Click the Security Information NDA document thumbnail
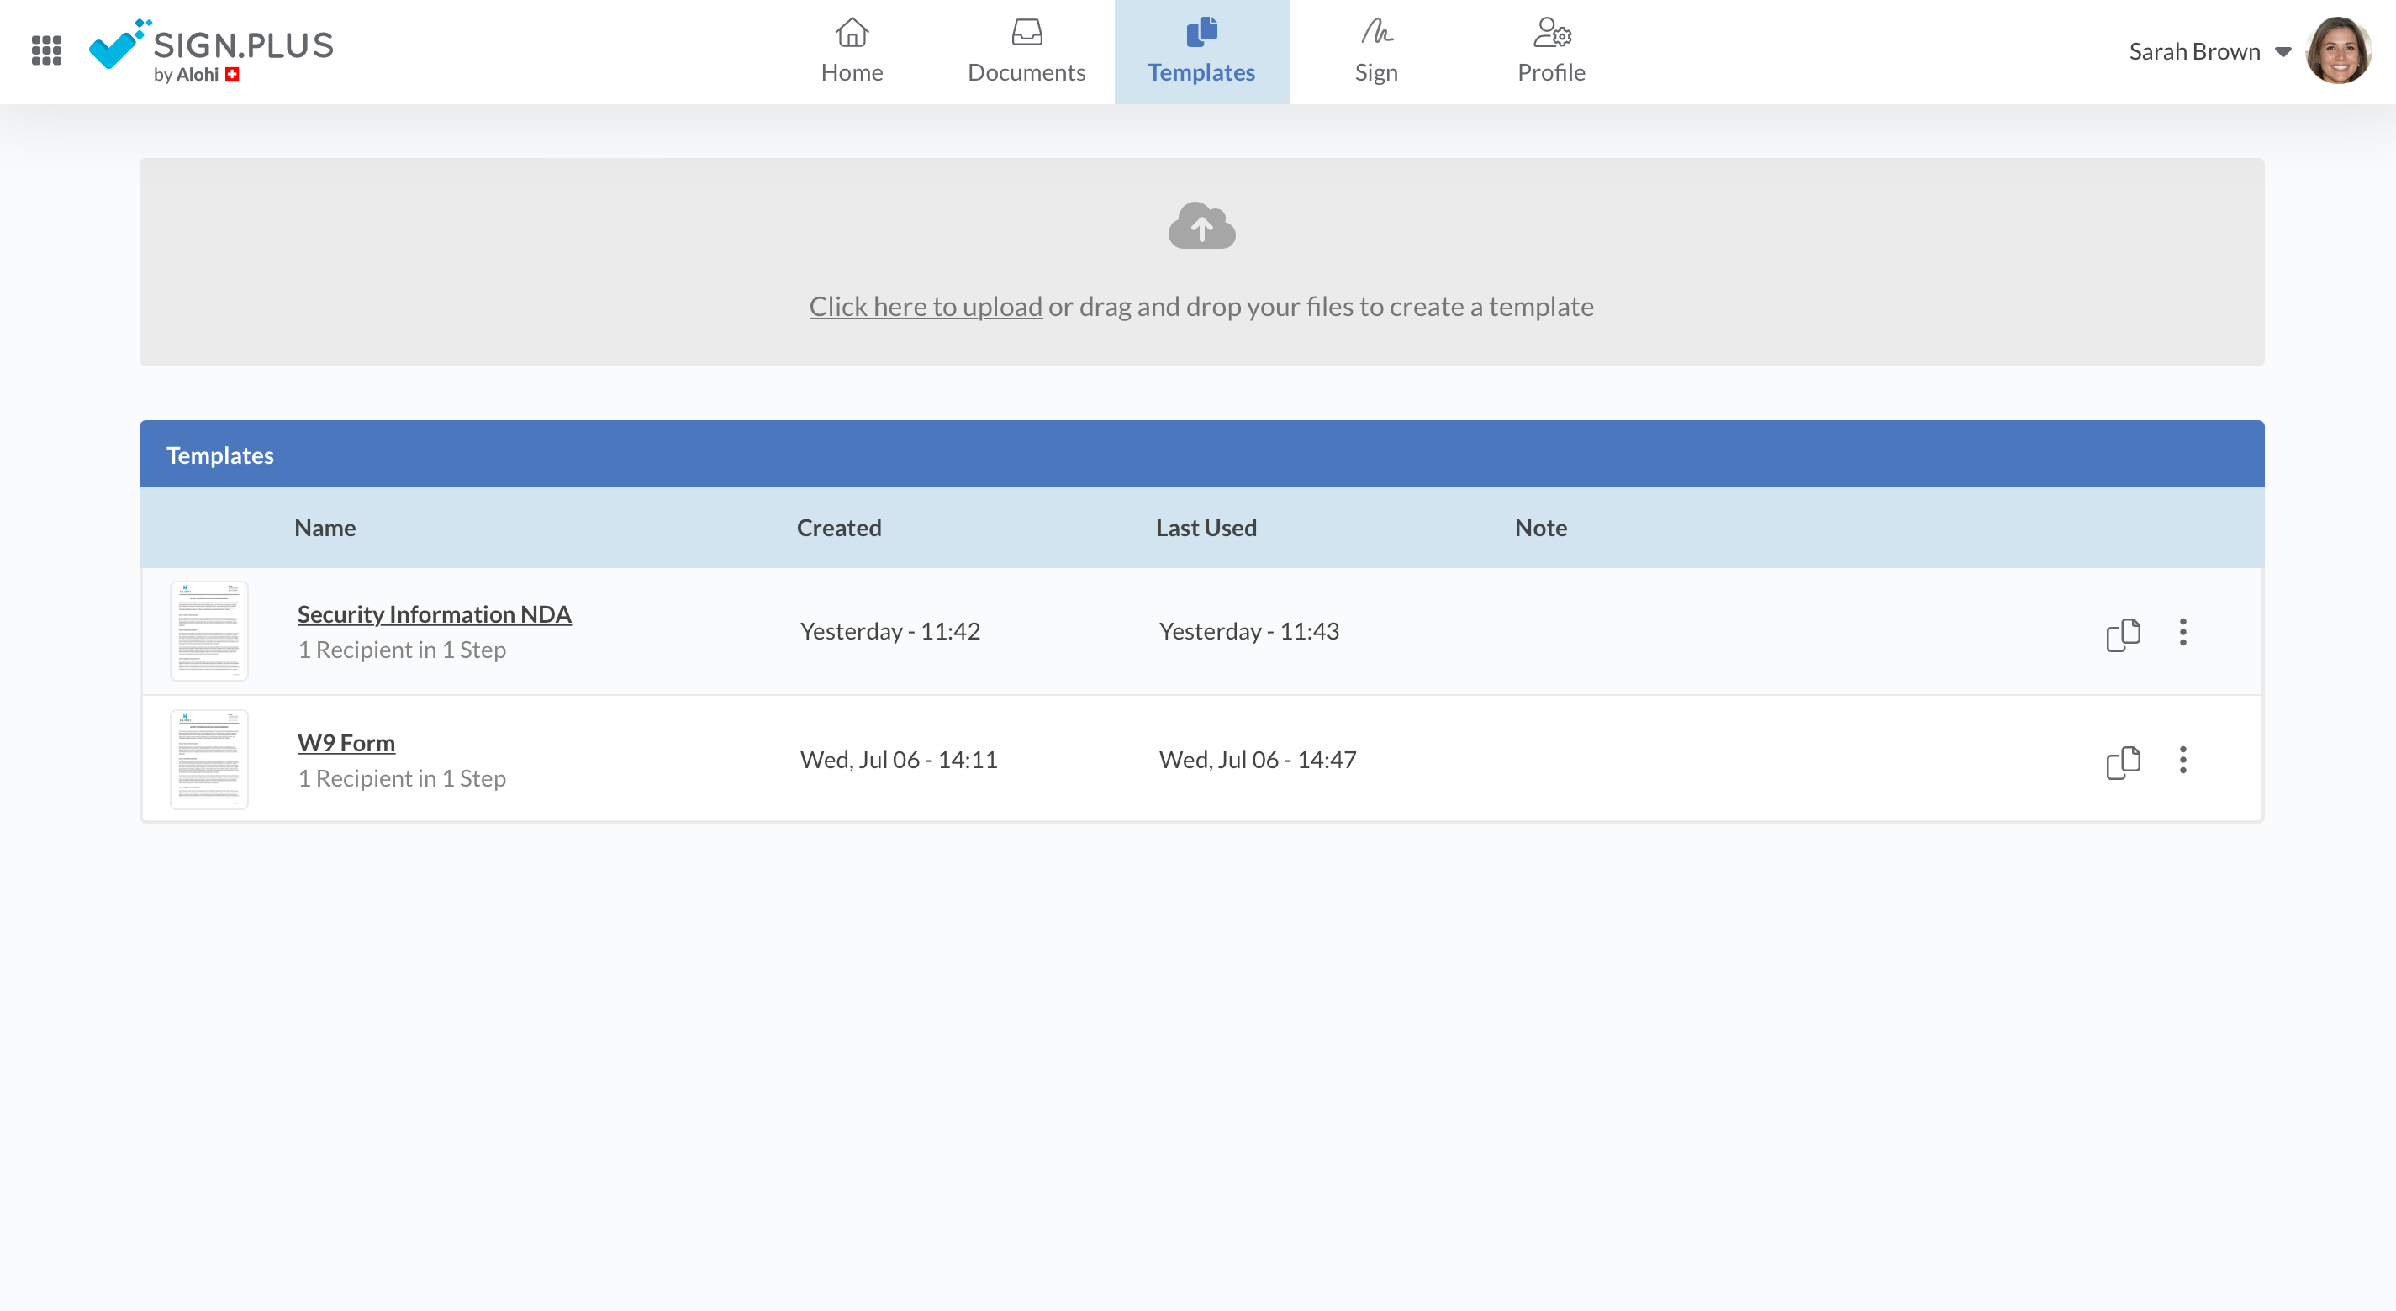Image resolution: width=2396 pixels, height=1311 pixels. (x=209, y=631)
